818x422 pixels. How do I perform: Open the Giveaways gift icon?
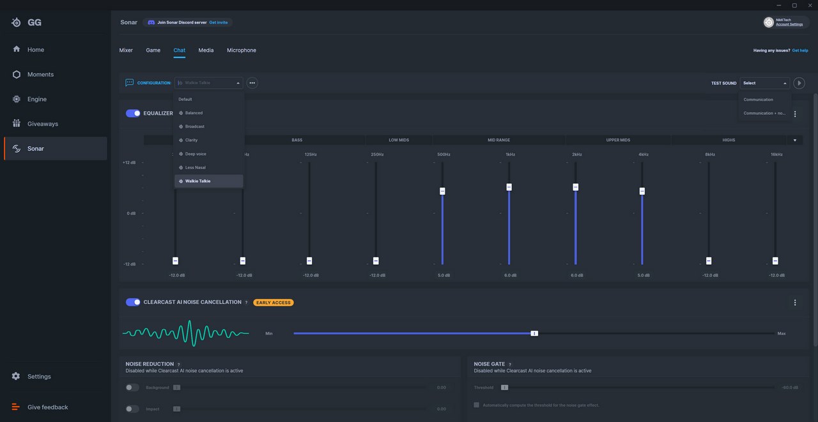(x=17, y=124)
